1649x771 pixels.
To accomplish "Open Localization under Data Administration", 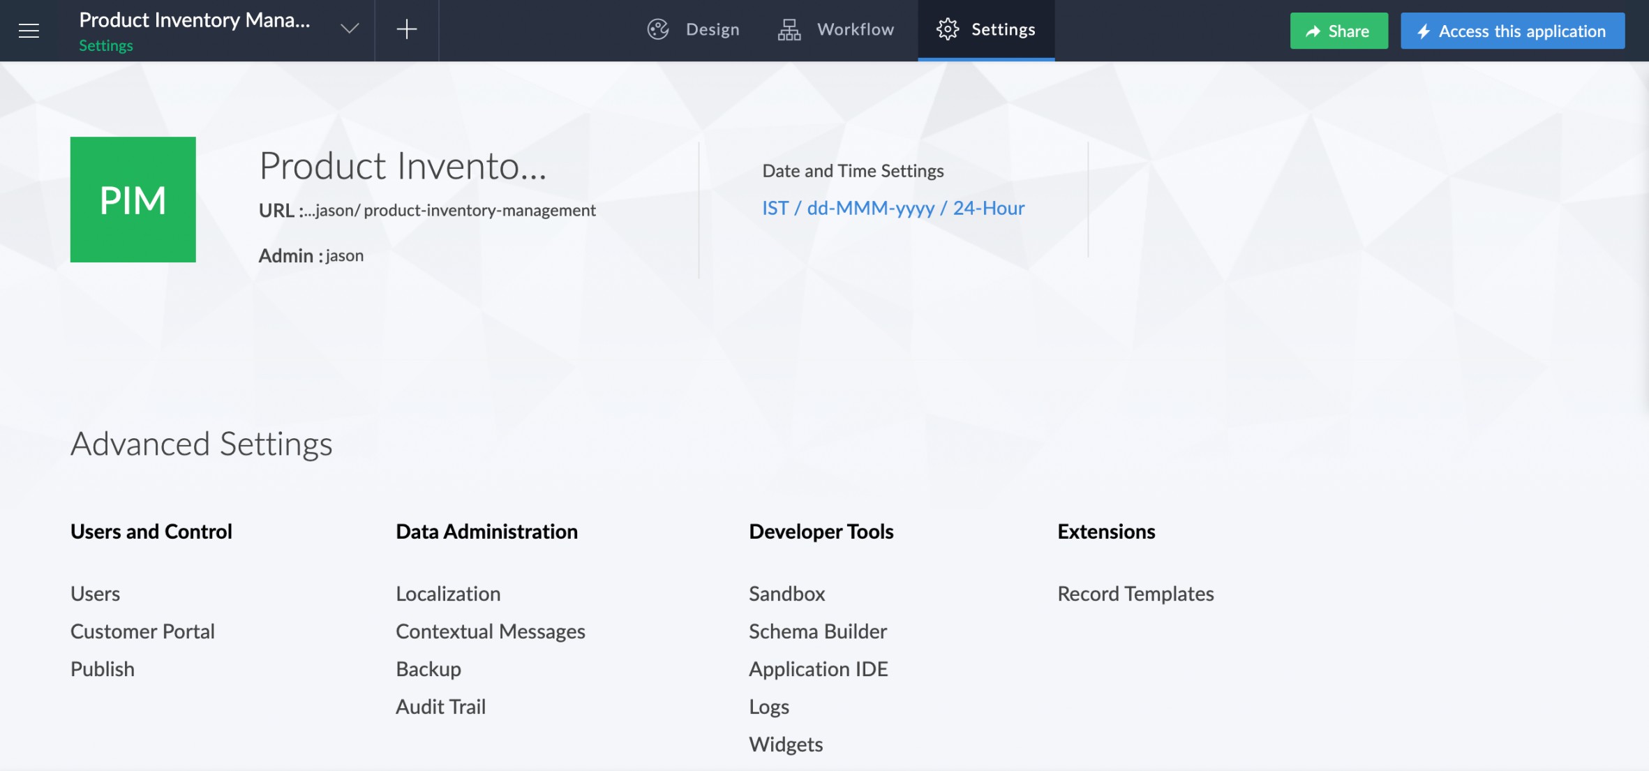I will 448,594.
